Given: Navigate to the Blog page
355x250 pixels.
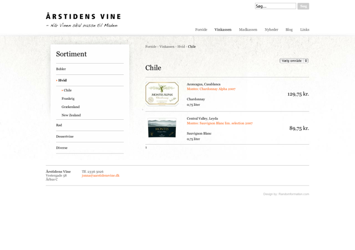Looking at the screenshot, I should click(289, 29).
